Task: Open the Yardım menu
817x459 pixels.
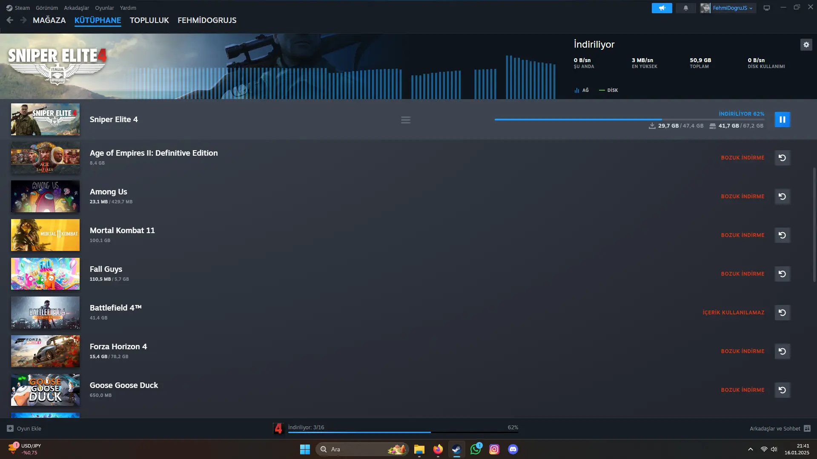Action: [128, 8]
